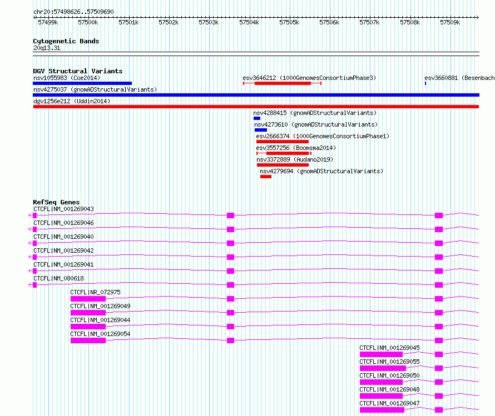The height and width of the screenshot is (416, 495).
Task: Click nsv4275037 (gnomADStructuralVariants) label
Action: (x=95, y=89)
